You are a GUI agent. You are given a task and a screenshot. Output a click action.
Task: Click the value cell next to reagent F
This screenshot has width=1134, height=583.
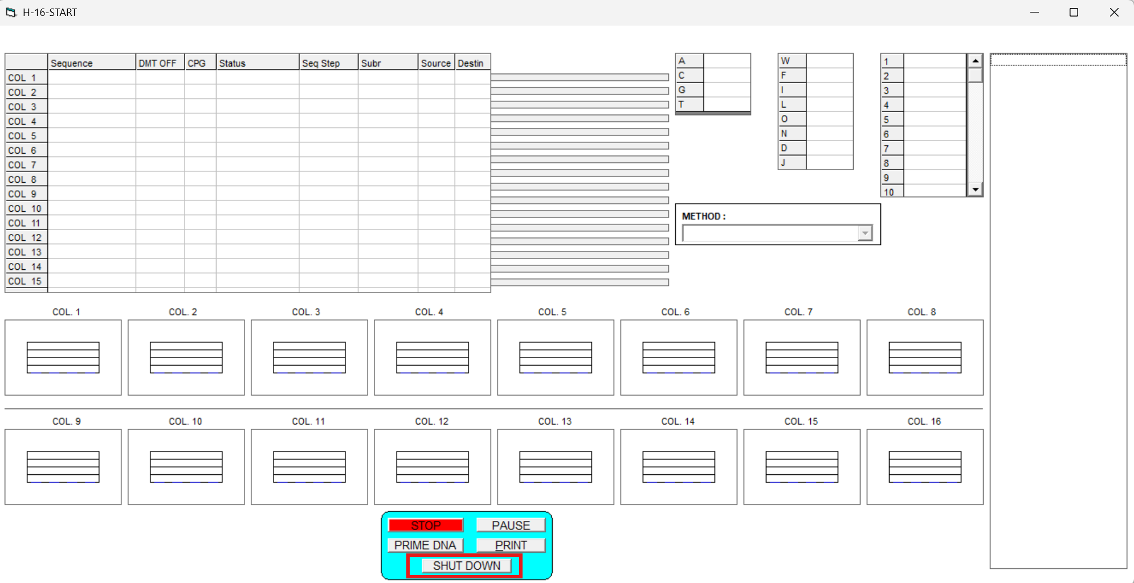829,75
